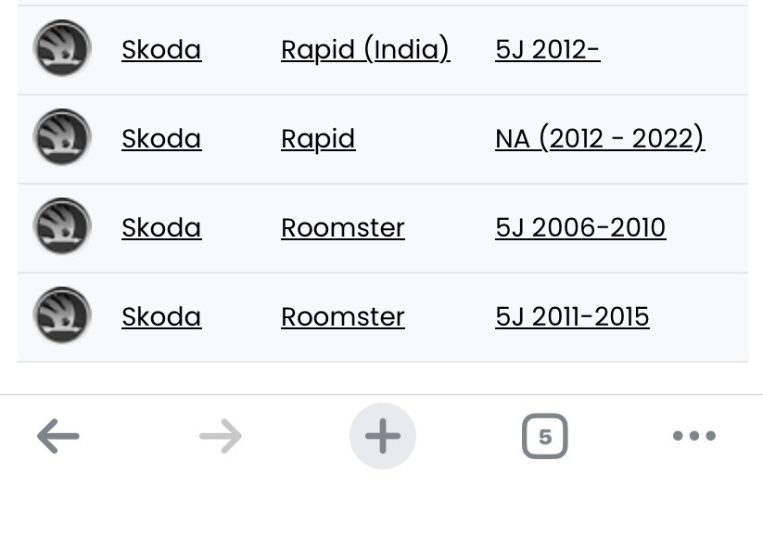Viewport: 763px width, 538px height.
Task: Go back with the browser back arrow
Action: (x=58, y=436)
